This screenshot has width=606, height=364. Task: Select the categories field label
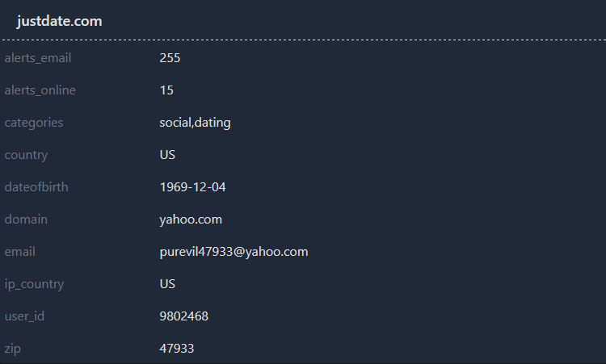click(34, 123)
